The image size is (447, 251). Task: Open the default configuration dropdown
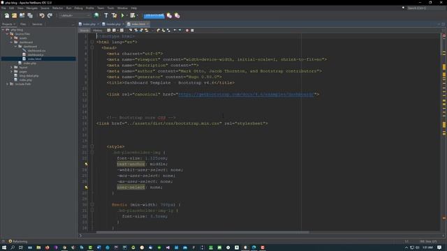point(75,15)
